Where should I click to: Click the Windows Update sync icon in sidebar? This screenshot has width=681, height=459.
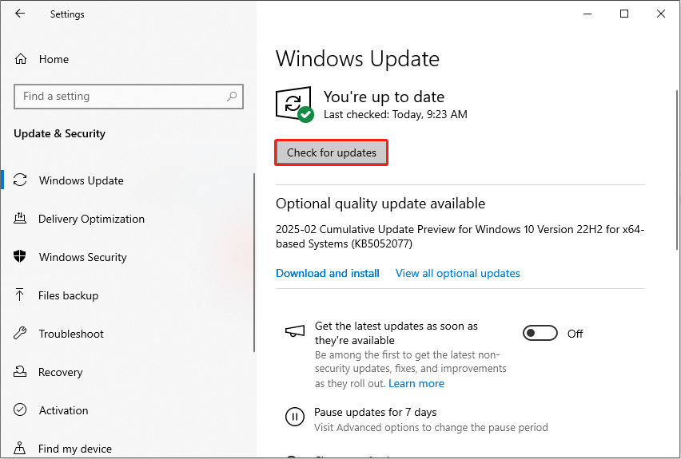click(x=21, y=180)
